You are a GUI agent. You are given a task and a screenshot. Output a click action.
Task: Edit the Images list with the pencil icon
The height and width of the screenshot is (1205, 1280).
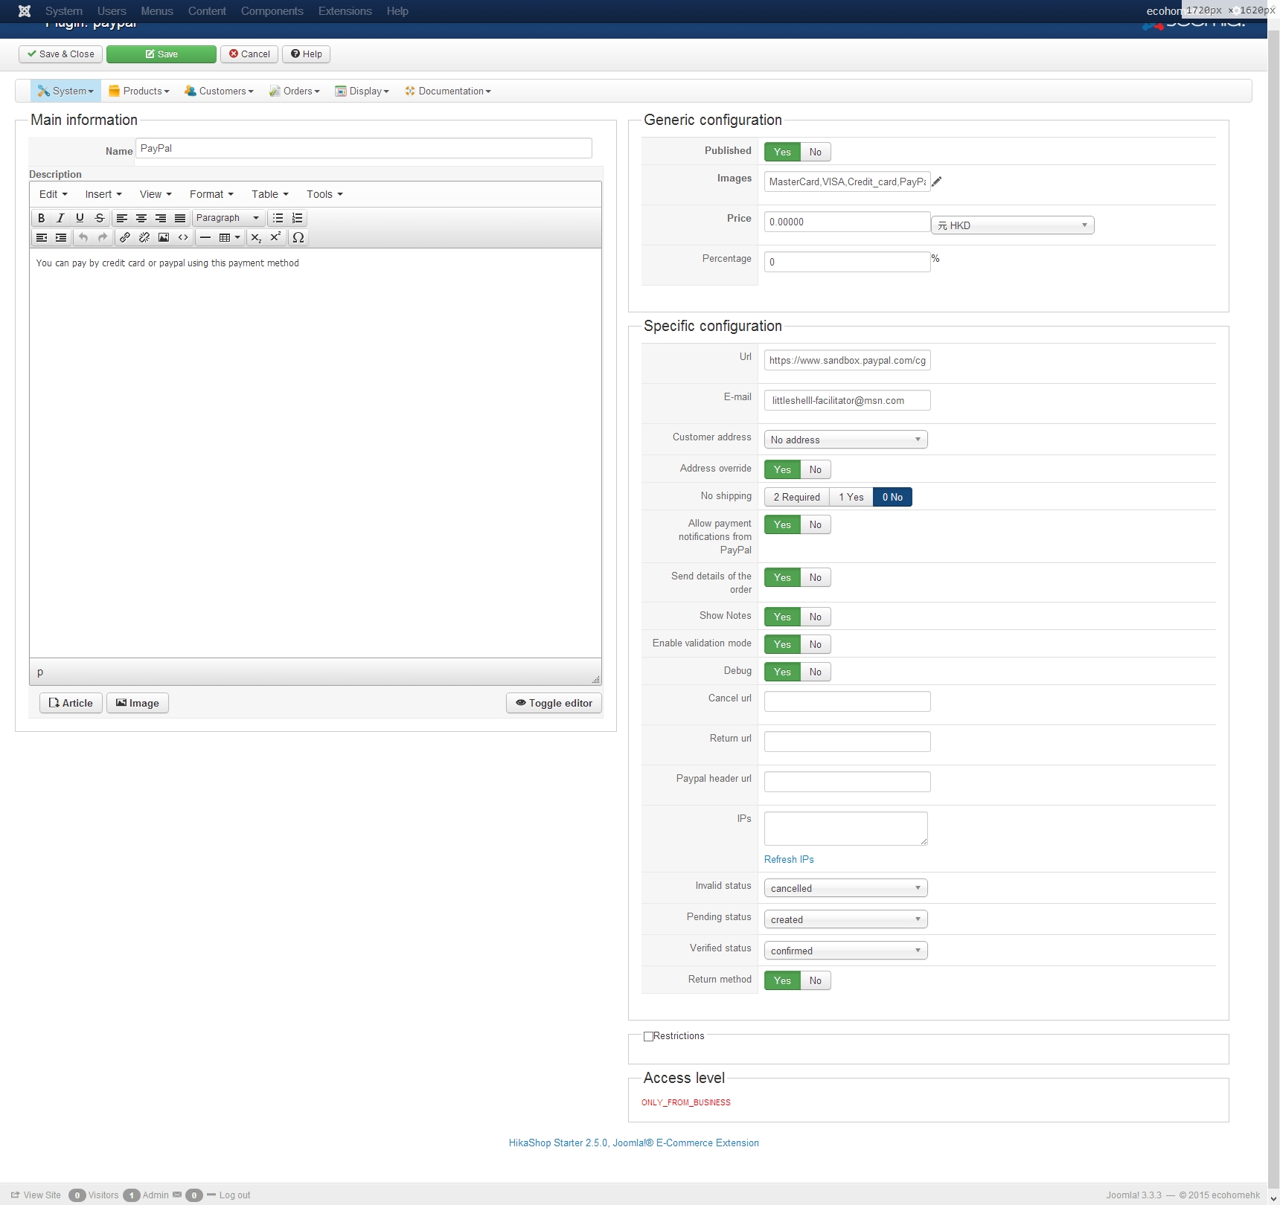pos(937,181)
